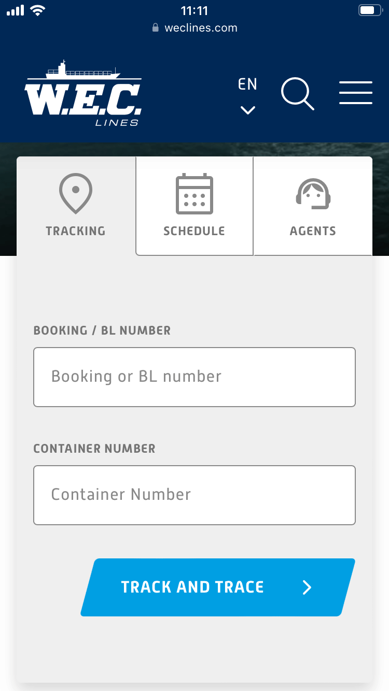Switch to the Tracking tab label
389x691 pixels.
pos(76,231)
